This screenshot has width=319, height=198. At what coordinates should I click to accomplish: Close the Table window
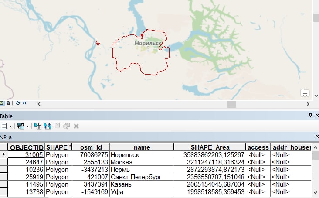[317, 116]
